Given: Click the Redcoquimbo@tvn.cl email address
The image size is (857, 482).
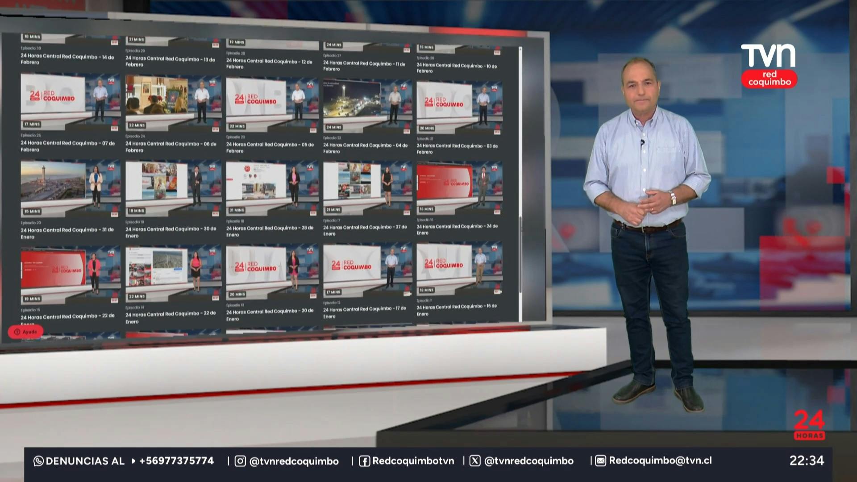Looking at the screenshot, I should pos(661,461).
